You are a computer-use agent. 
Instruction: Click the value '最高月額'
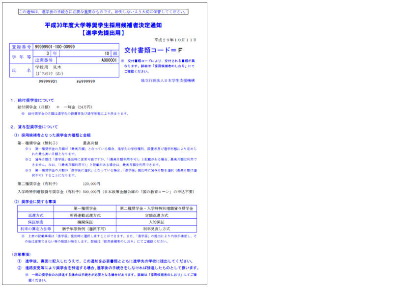pyautogui.click(x=91, y=143)
